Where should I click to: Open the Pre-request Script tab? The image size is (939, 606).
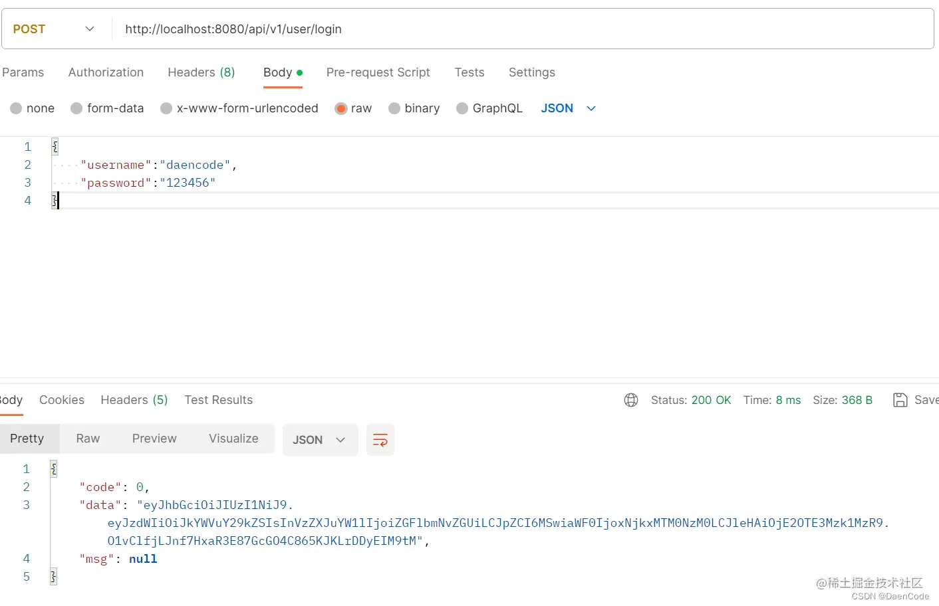[x=378, y=72]
